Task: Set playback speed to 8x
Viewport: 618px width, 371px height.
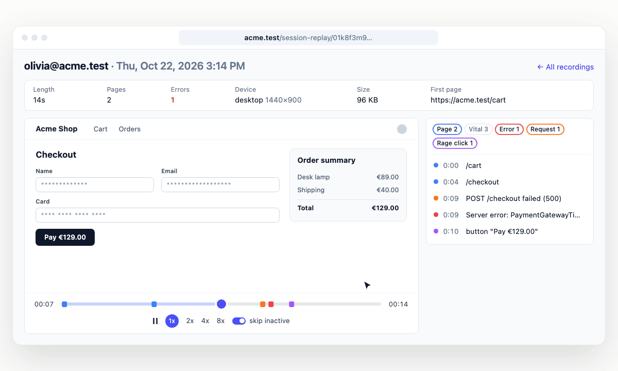Action: [220, 321]
